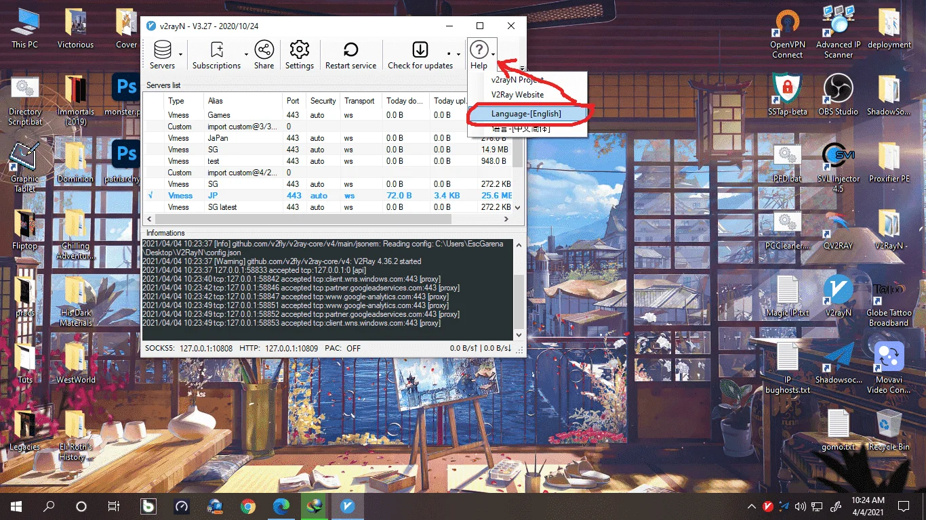Click down arrow of log scrollbar
This screenshot has width=926, height=520.
[519, 334]
